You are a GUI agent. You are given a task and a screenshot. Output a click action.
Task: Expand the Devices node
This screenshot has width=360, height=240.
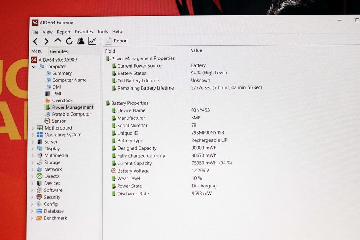click(32, 183)
